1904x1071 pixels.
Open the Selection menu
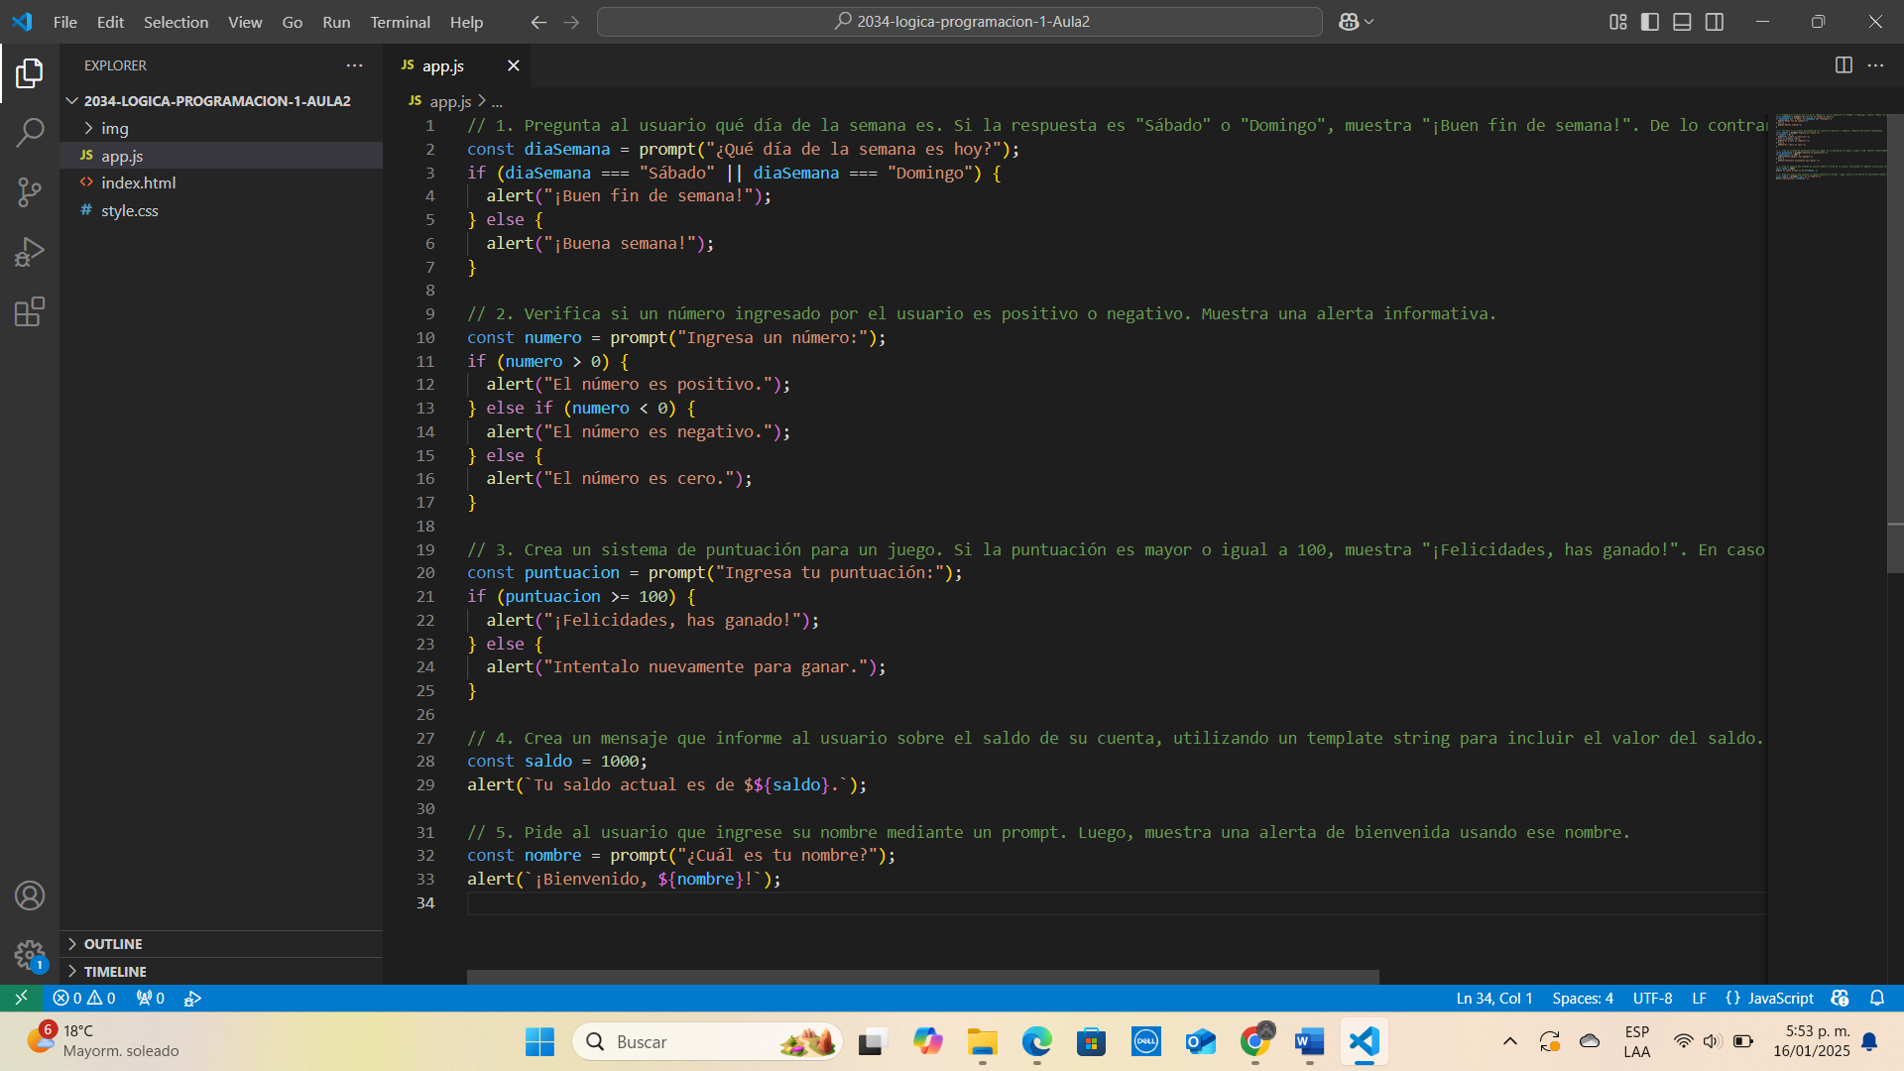(176, 22)
